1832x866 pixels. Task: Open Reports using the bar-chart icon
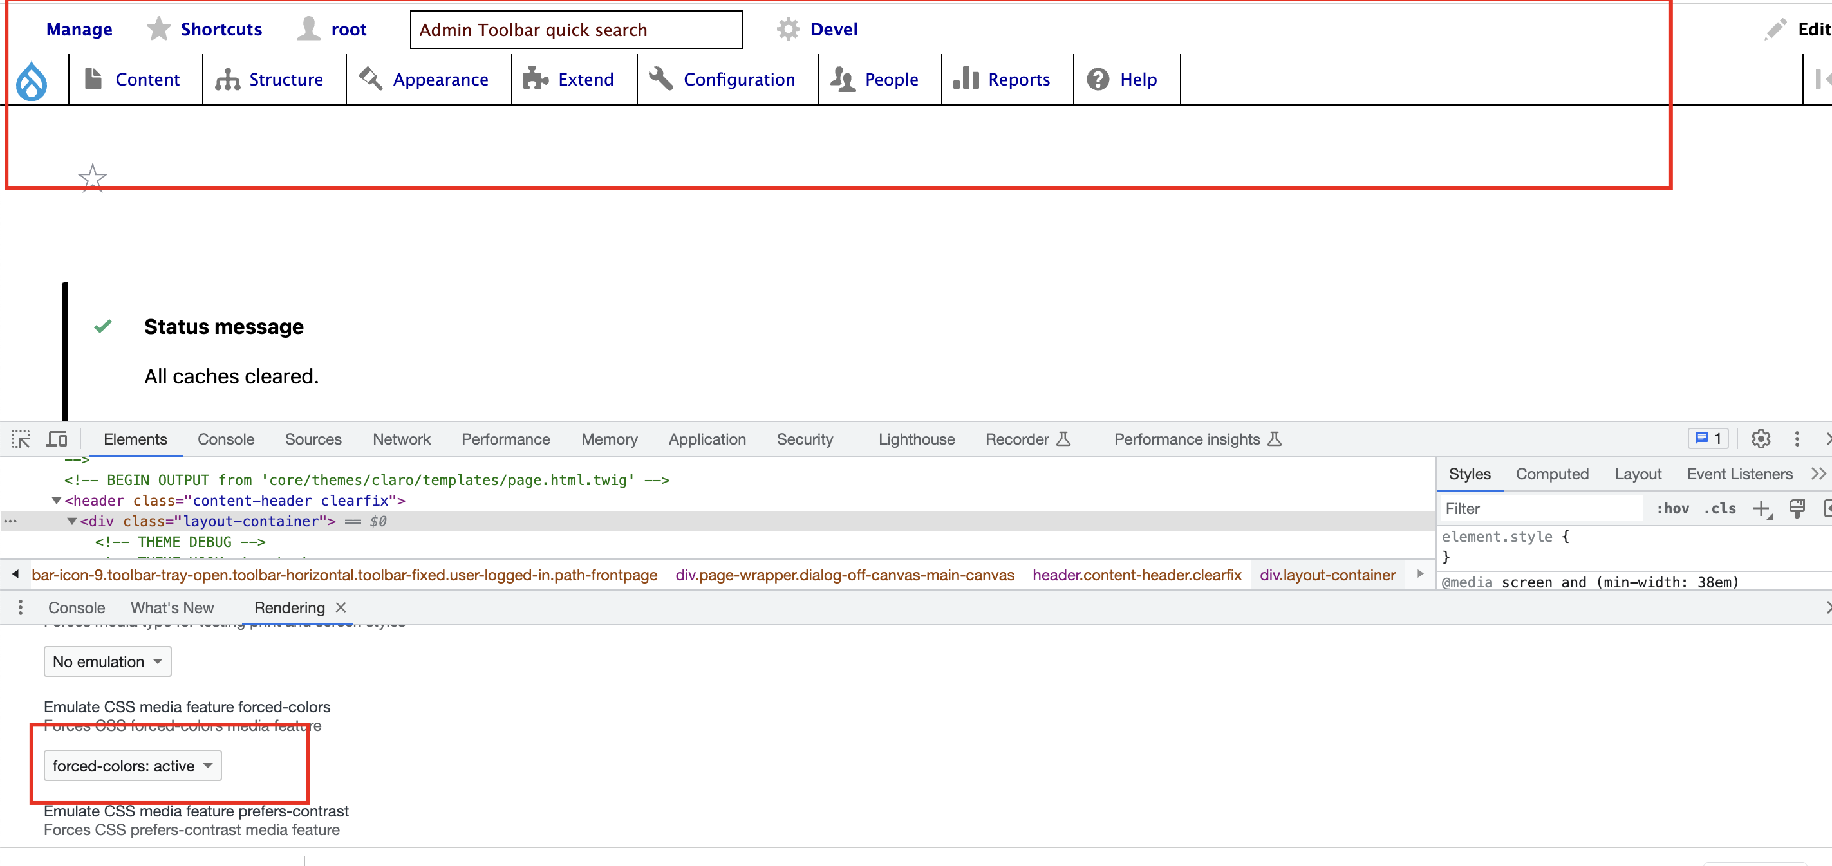965,79
